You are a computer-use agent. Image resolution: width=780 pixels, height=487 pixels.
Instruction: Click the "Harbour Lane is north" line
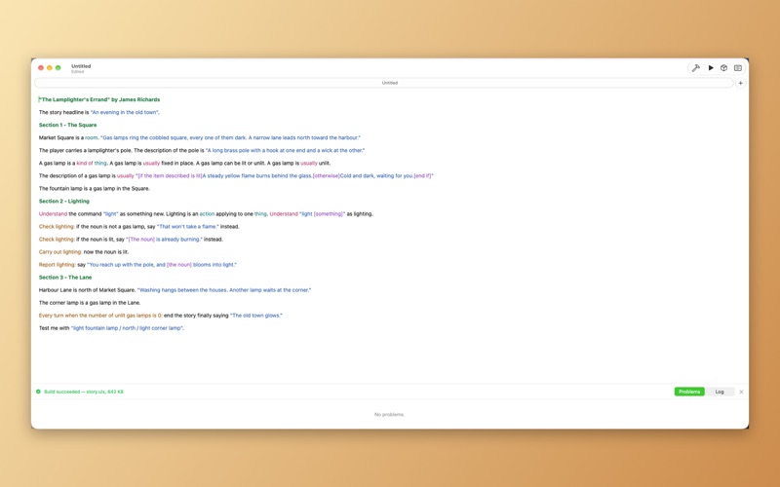click(x=175, y=289)
